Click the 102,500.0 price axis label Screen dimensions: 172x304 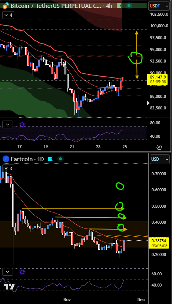(158, 14)
